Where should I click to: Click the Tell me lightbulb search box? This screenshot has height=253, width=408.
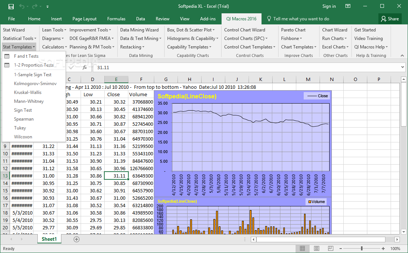298,19
